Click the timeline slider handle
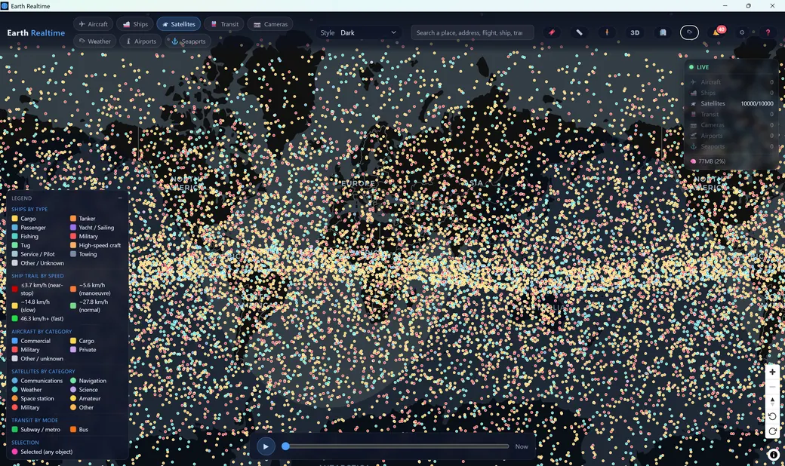785x466 pixels. pyautogui.click(x=285, y=446)
